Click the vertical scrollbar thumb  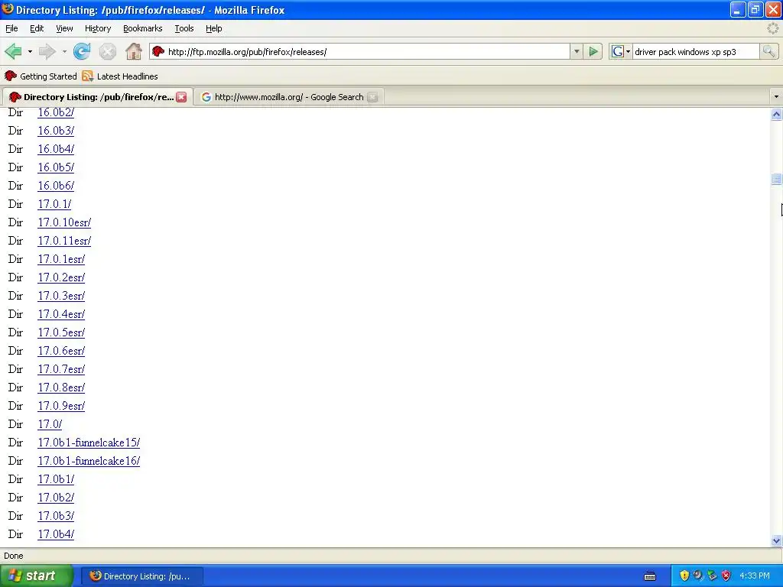point(776,179)
